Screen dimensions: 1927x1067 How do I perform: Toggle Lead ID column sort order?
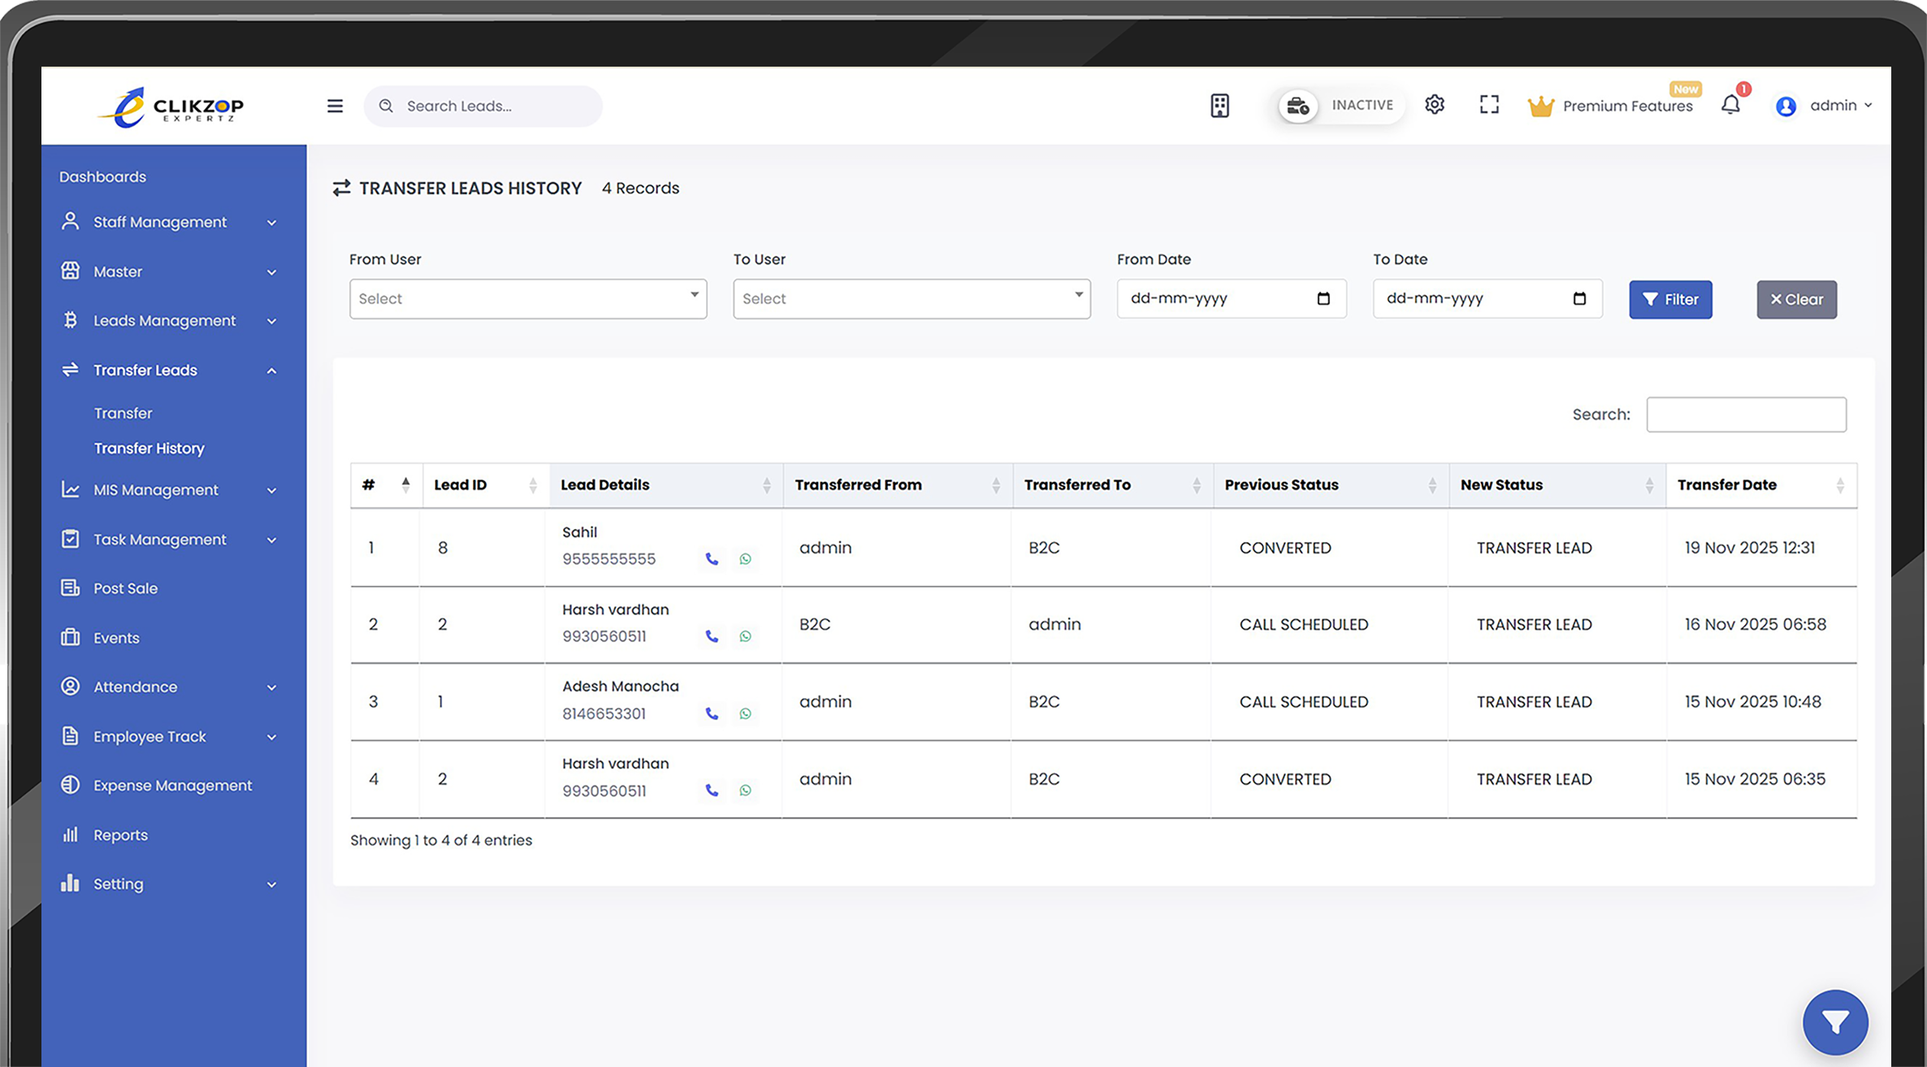tap(533, 484)
